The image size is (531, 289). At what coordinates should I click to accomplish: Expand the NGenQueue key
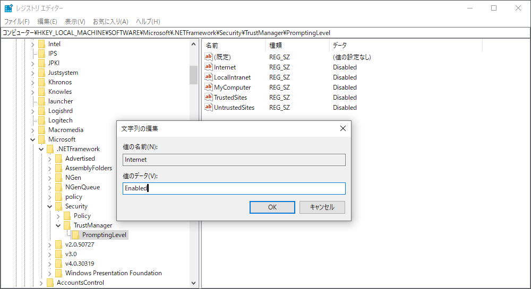49,187
